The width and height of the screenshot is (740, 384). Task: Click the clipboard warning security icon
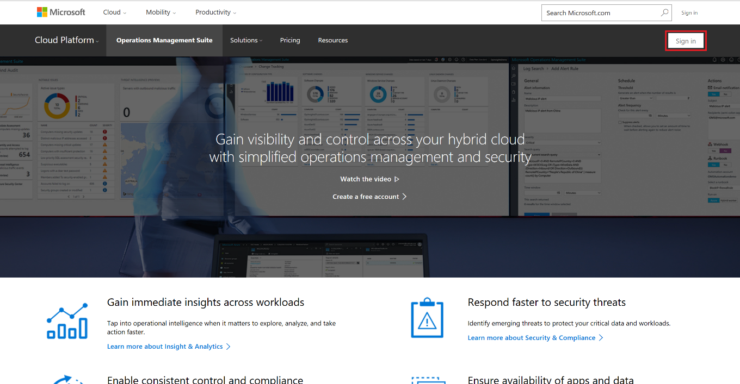tap(427, 318)
